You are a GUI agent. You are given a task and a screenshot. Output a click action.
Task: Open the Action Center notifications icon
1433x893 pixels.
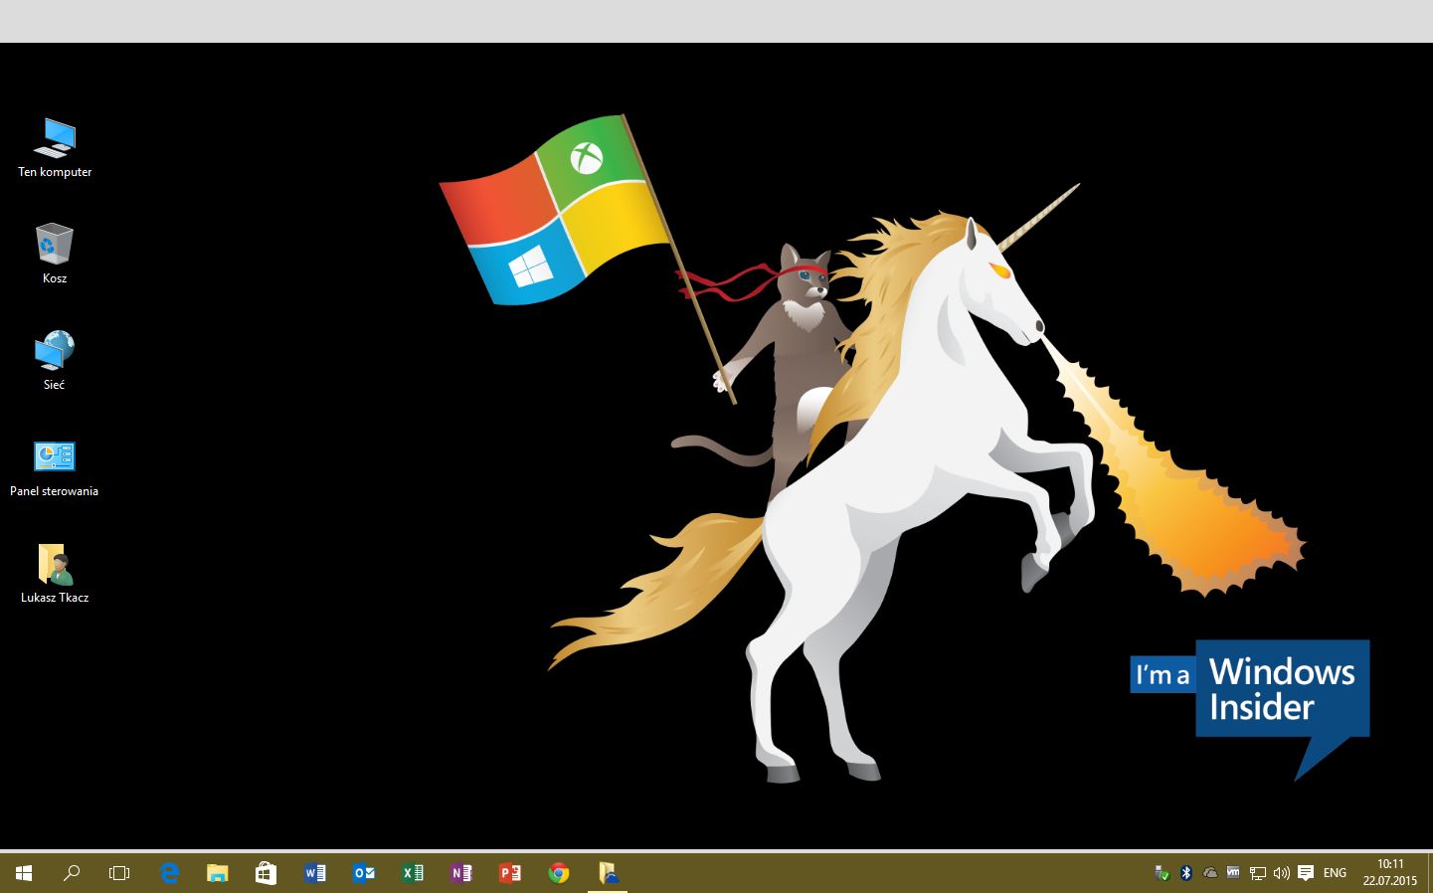click(x=1306, y=873)
